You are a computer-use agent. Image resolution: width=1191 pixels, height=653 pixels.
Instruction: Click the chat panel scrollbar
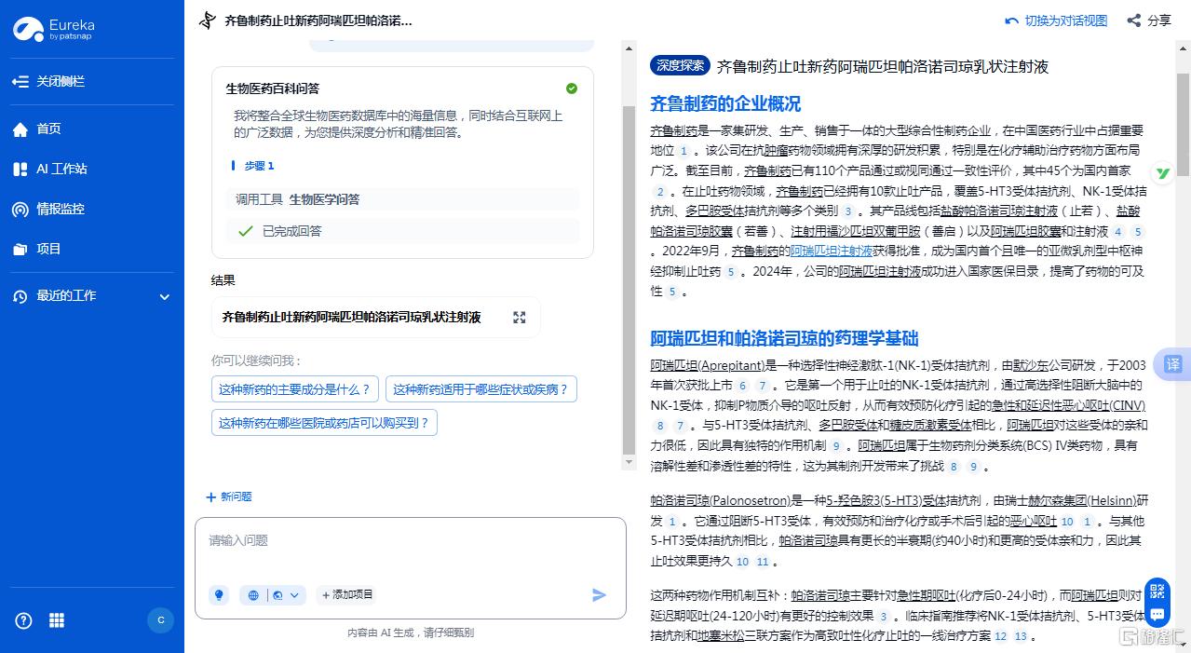[629, 279]
